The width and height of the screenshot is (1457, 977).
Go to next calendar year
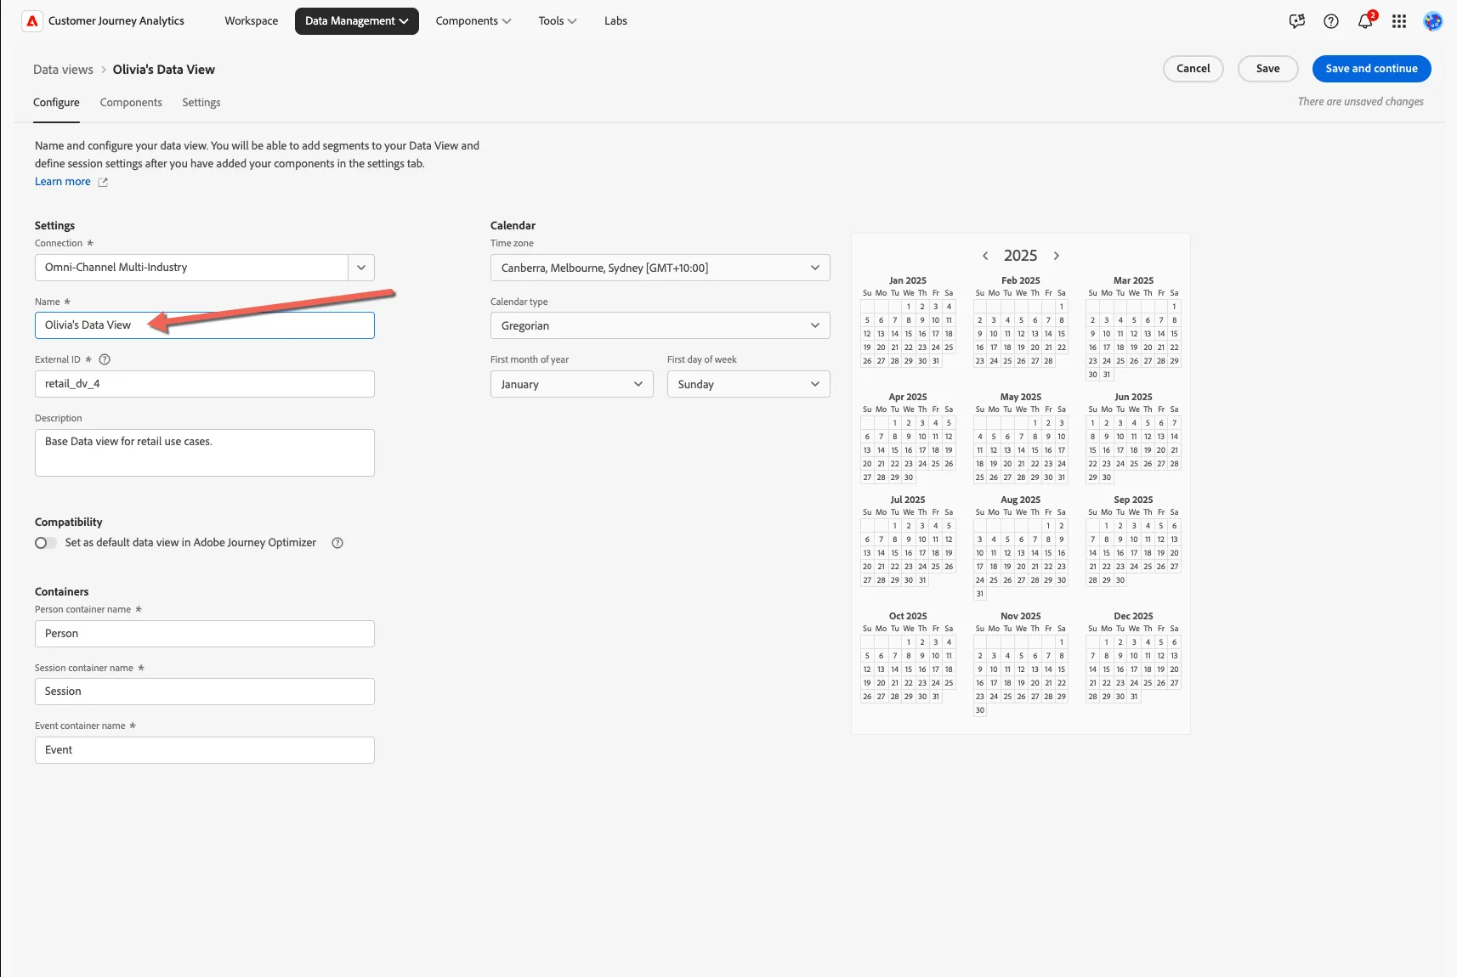click(1057, 256)
